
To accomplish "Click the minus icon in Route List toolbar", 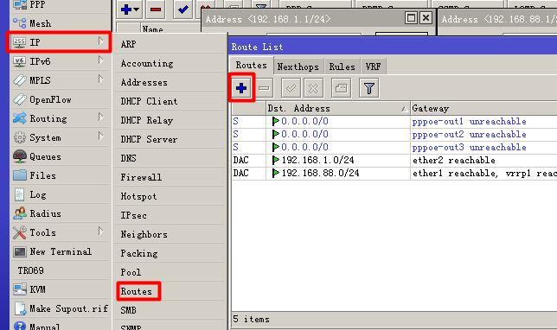I will coord(264,87).
